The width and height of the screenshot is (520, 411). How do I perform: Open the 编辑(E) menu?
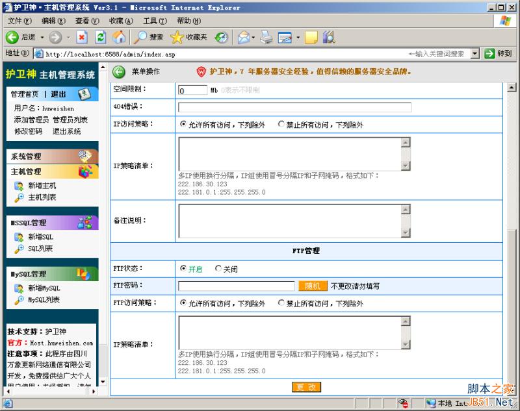pos(53,21)
